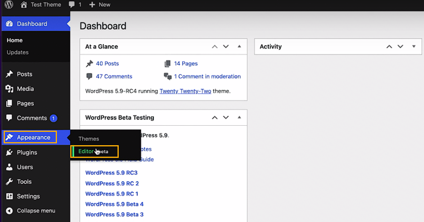The width and height of the screenshot is (424, 222).
Task: Open the Dashboard menu item
Action: (36, 24)
